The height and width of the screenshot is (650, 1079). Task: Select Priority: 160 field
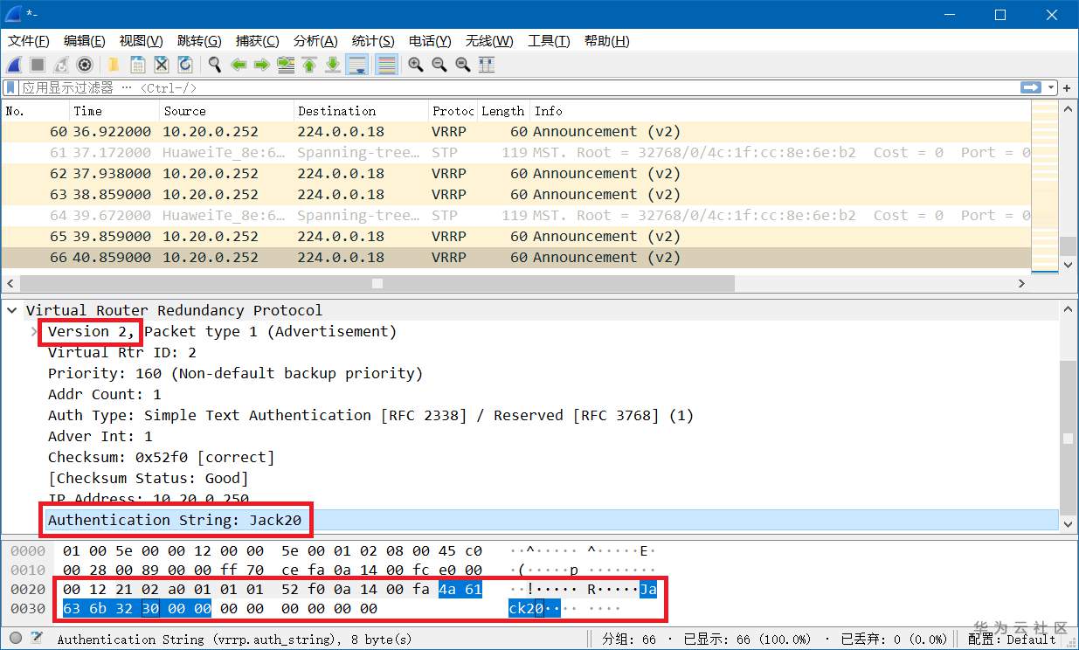(x=235, y=374)
